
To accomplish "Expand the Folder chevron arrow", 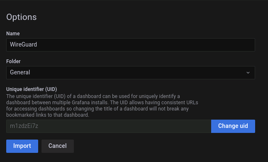I will coord(248,73).
